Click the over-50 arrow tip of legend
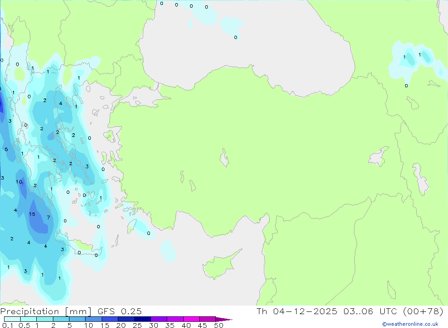This screenshot has height=328, width=448. [x=224, y=319]
